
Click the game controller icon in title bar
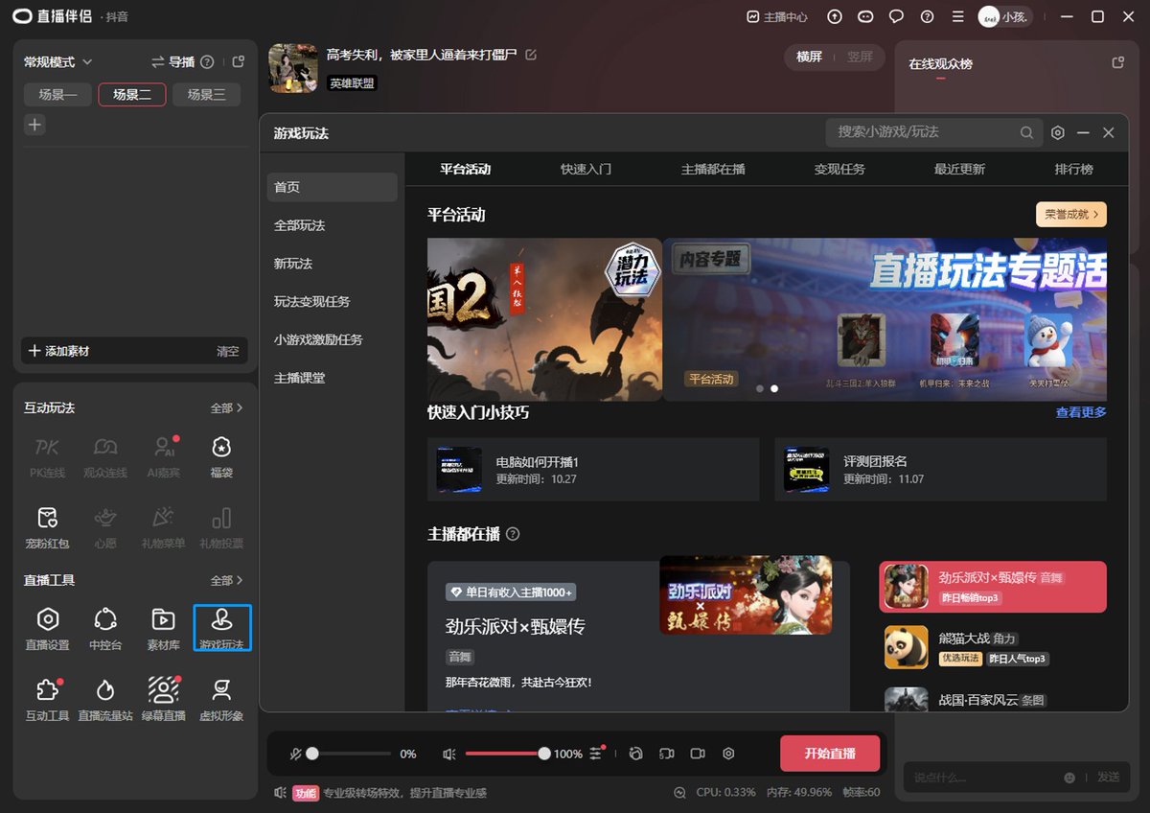(x=865, y=16)
